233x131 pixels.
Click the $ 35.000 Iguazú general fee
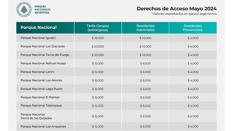click(x=98, y=38)
